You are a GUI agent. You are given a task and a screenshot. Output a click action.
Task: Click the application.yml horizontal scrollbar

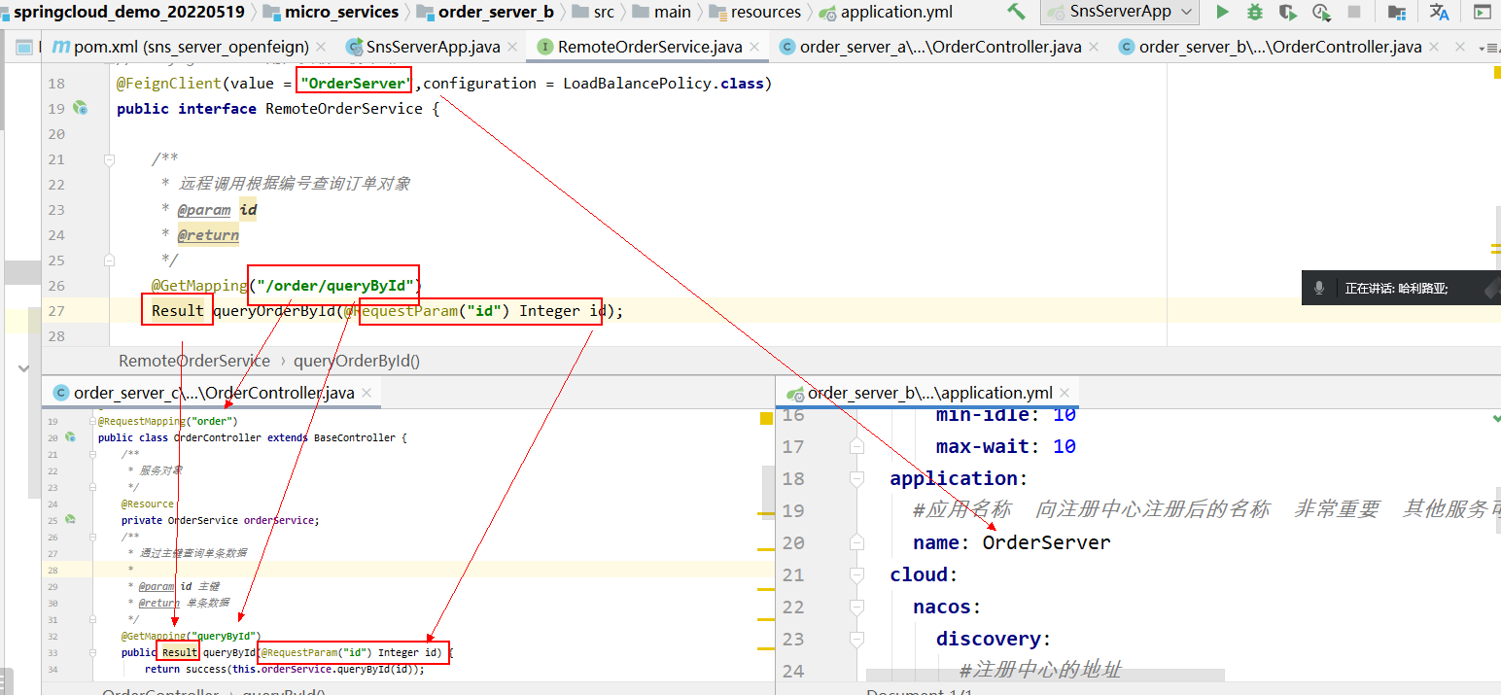click(x=1045, y=675)
